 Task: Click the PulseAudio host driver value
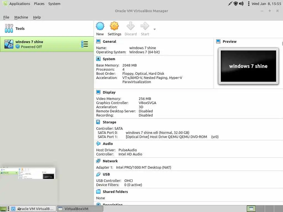click(128, 150)
